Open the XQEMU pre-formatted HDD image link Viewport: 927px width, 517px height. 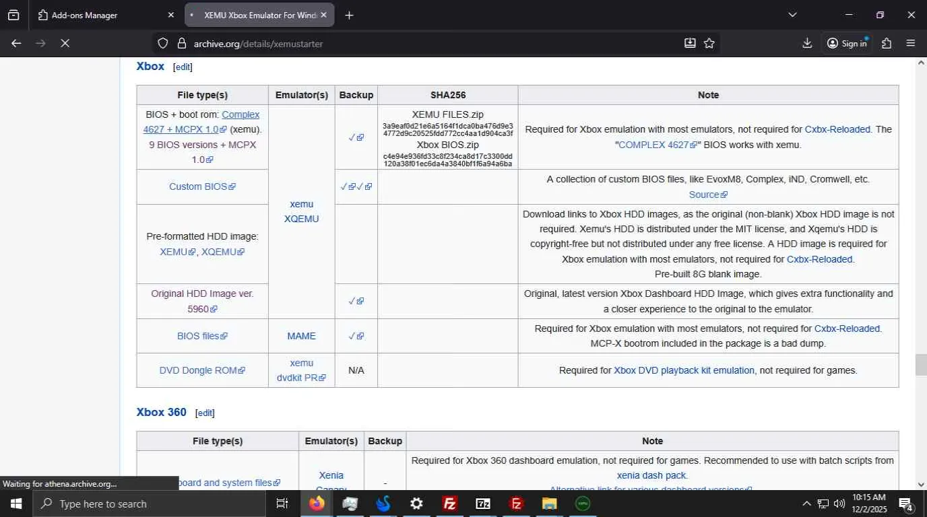click(x=223, y=252)
